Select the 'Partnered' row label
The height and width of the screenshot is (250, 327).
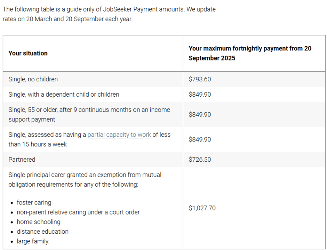tap(22, 160)
